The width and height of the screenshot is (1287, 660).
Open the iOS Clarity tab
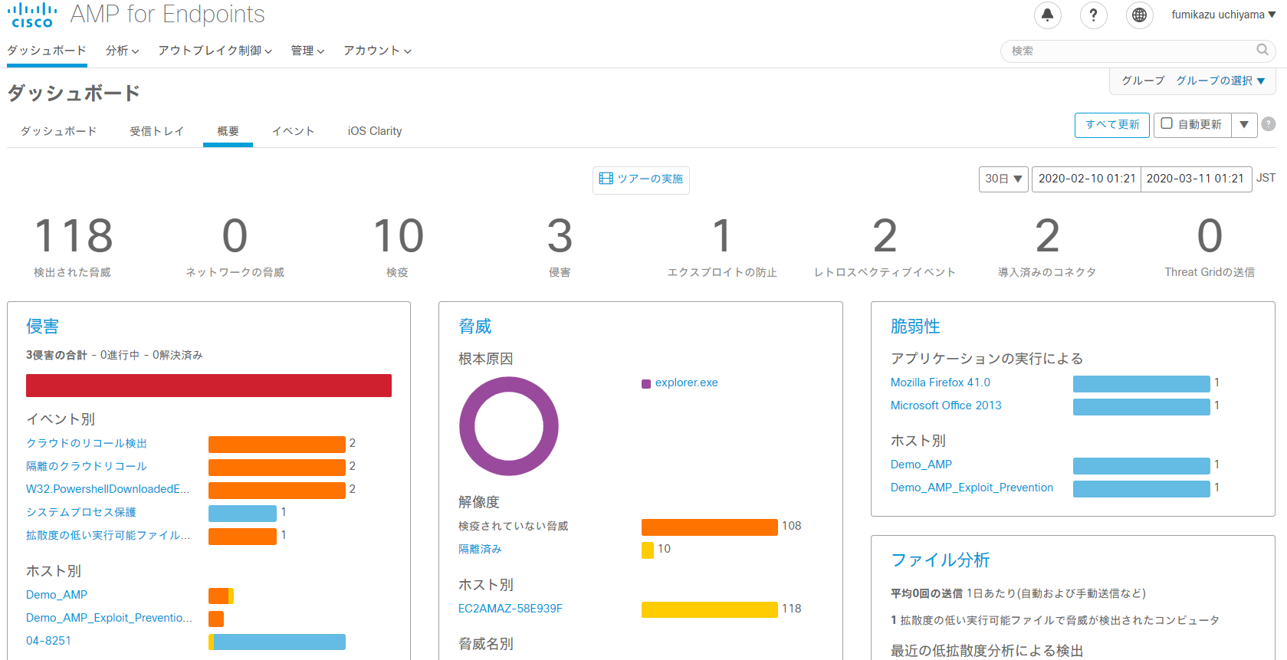(375, 131)
